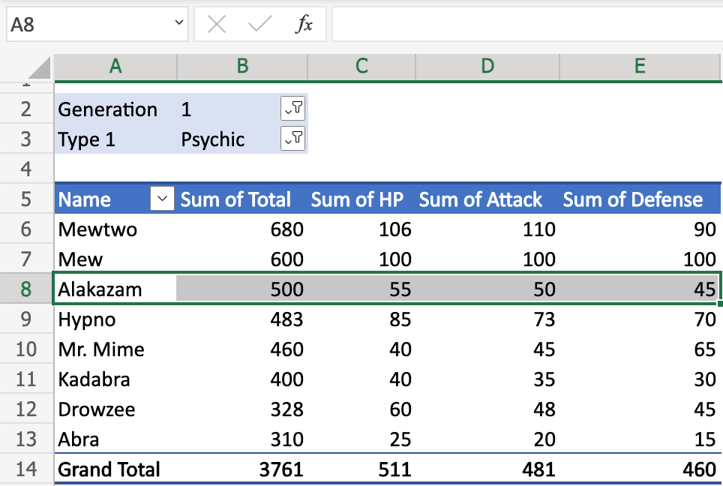The height and width of the screenshot is (486, 723).
Task: Click the Insert Function fx icon
Action: point(304,23)
